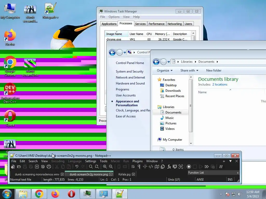Open recent pages arrow in Documents window
The height and width of the screenshot is (199, 266).
tap(169, 62)
